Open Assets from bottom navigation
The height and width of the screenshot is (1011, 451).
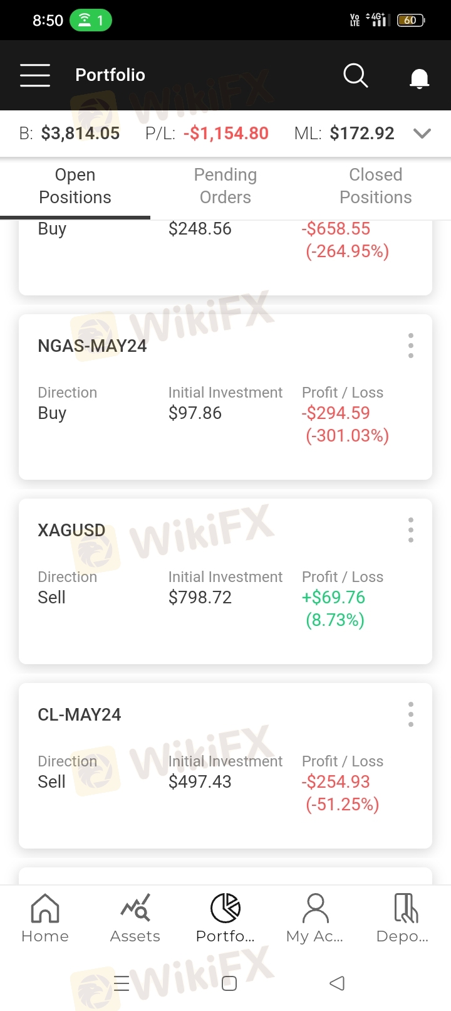(x=135, y=918)
